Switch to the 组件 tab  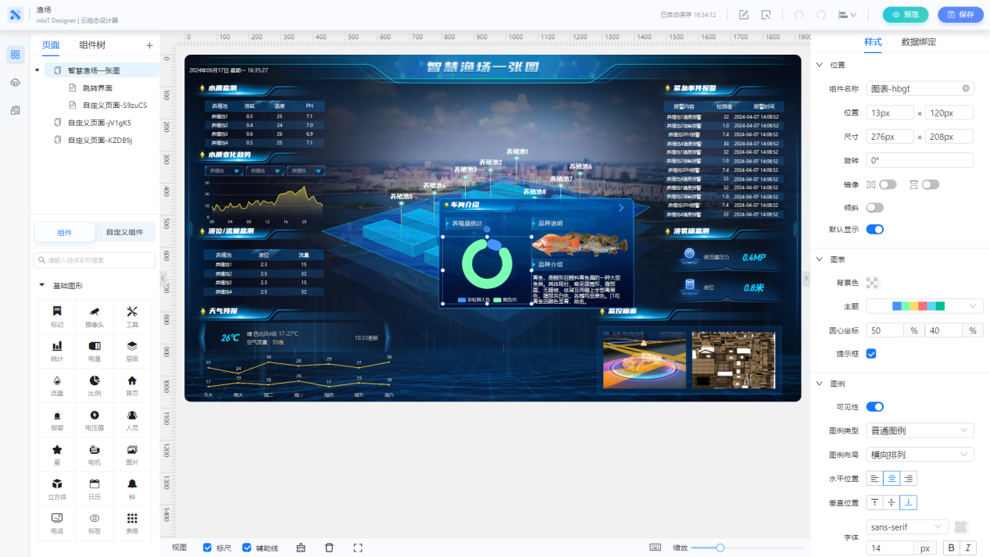point(65,232)
